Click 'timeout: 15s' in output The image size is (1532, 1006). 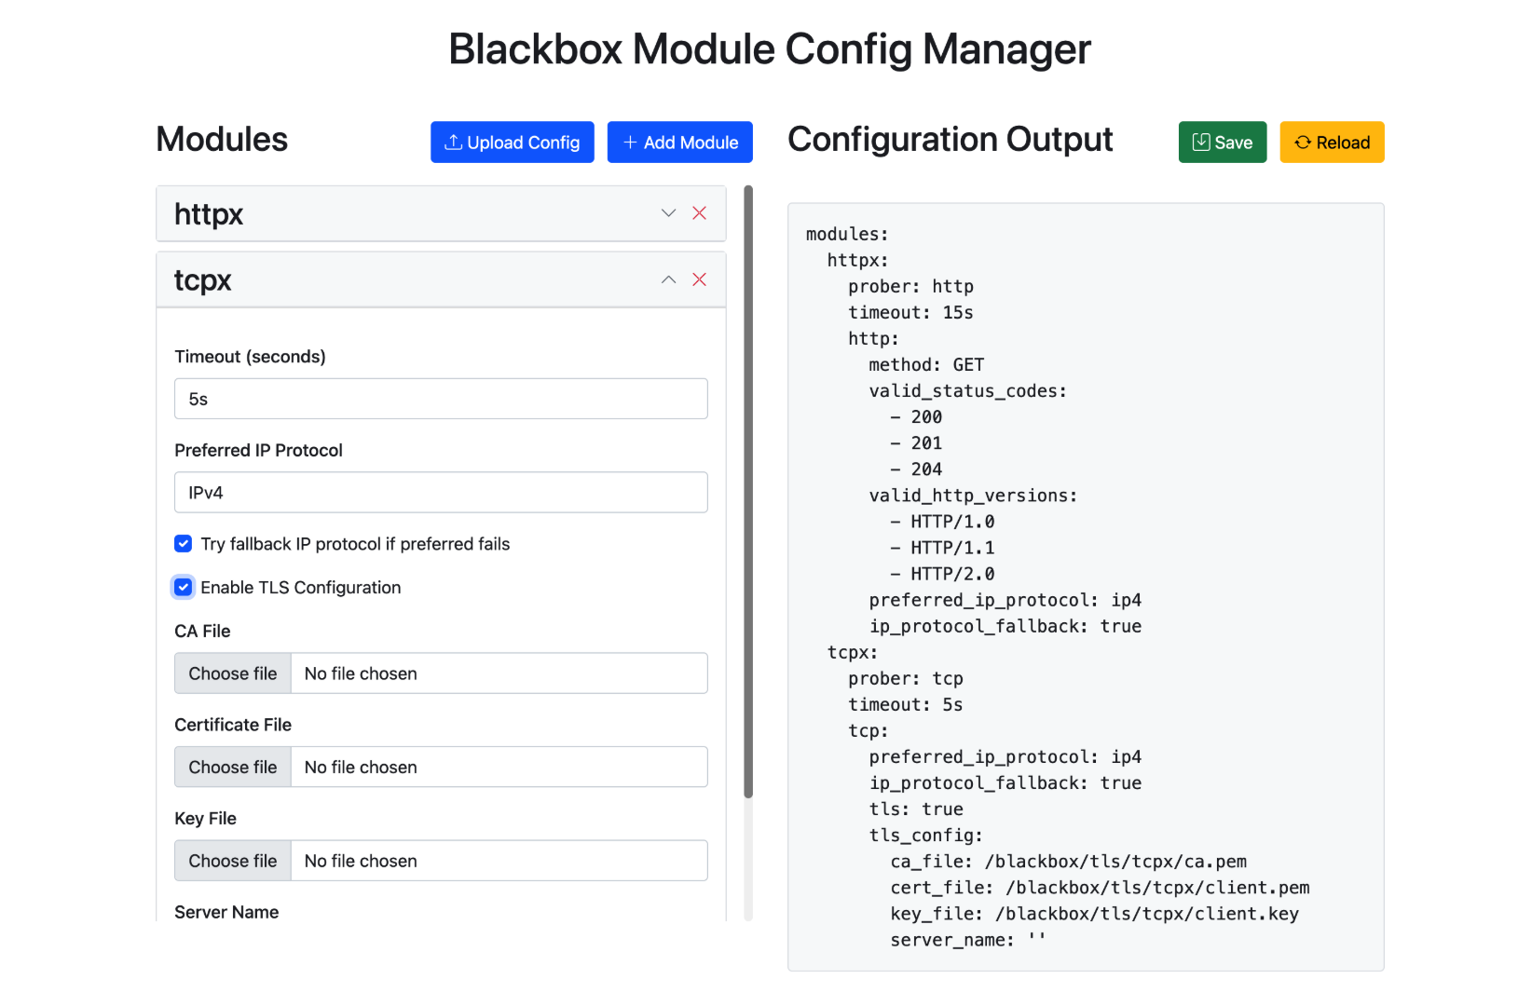tap(910, 312)
